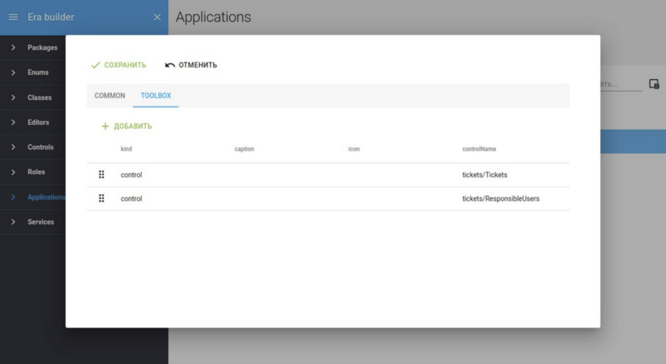Click the tickets/ResponsibleUsers controlName cell

click(x=500, y=198)
